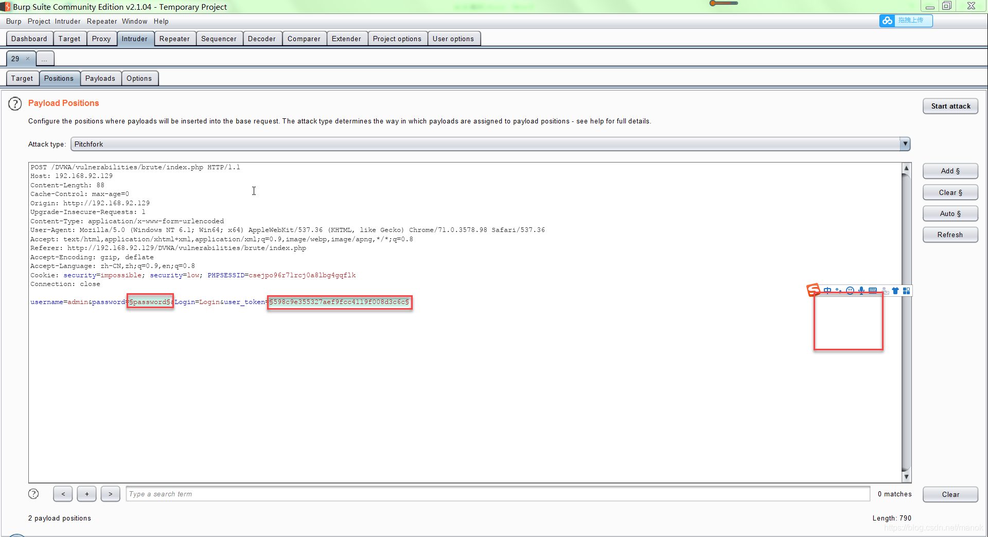This screenshot has height=537, width=988.
Task: Expand the Attack type dropdown arrow
Action: tap(905, 144)
